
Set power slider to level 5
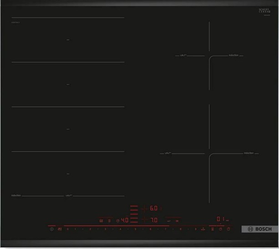tap(135, 229)
